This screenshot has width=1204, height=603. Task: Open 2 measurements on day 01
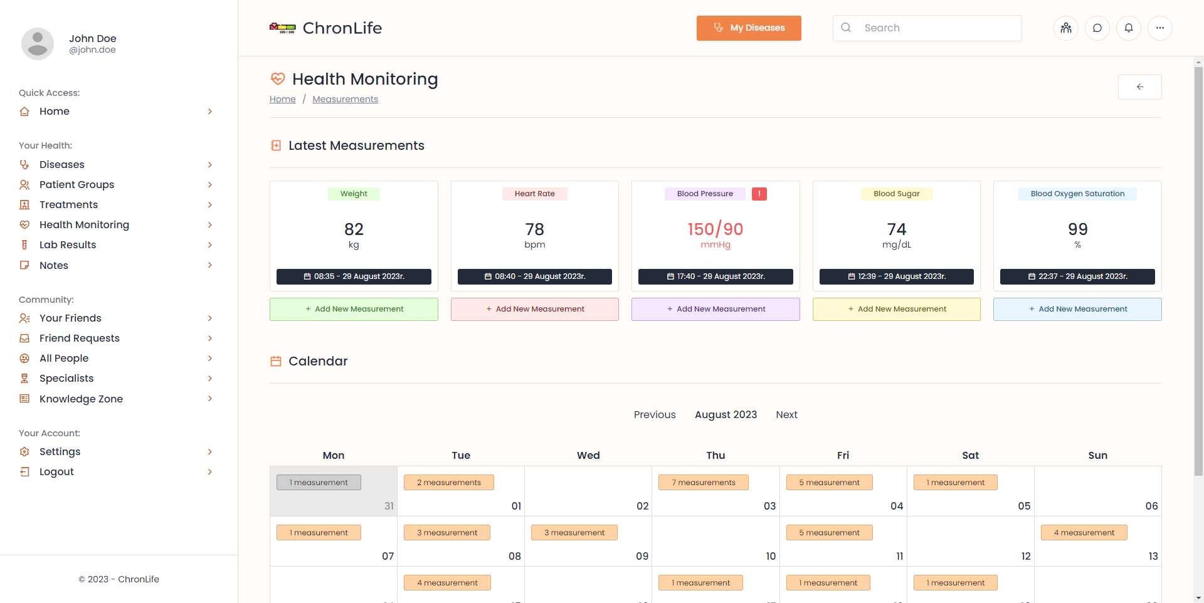click(x=449, y=483)
